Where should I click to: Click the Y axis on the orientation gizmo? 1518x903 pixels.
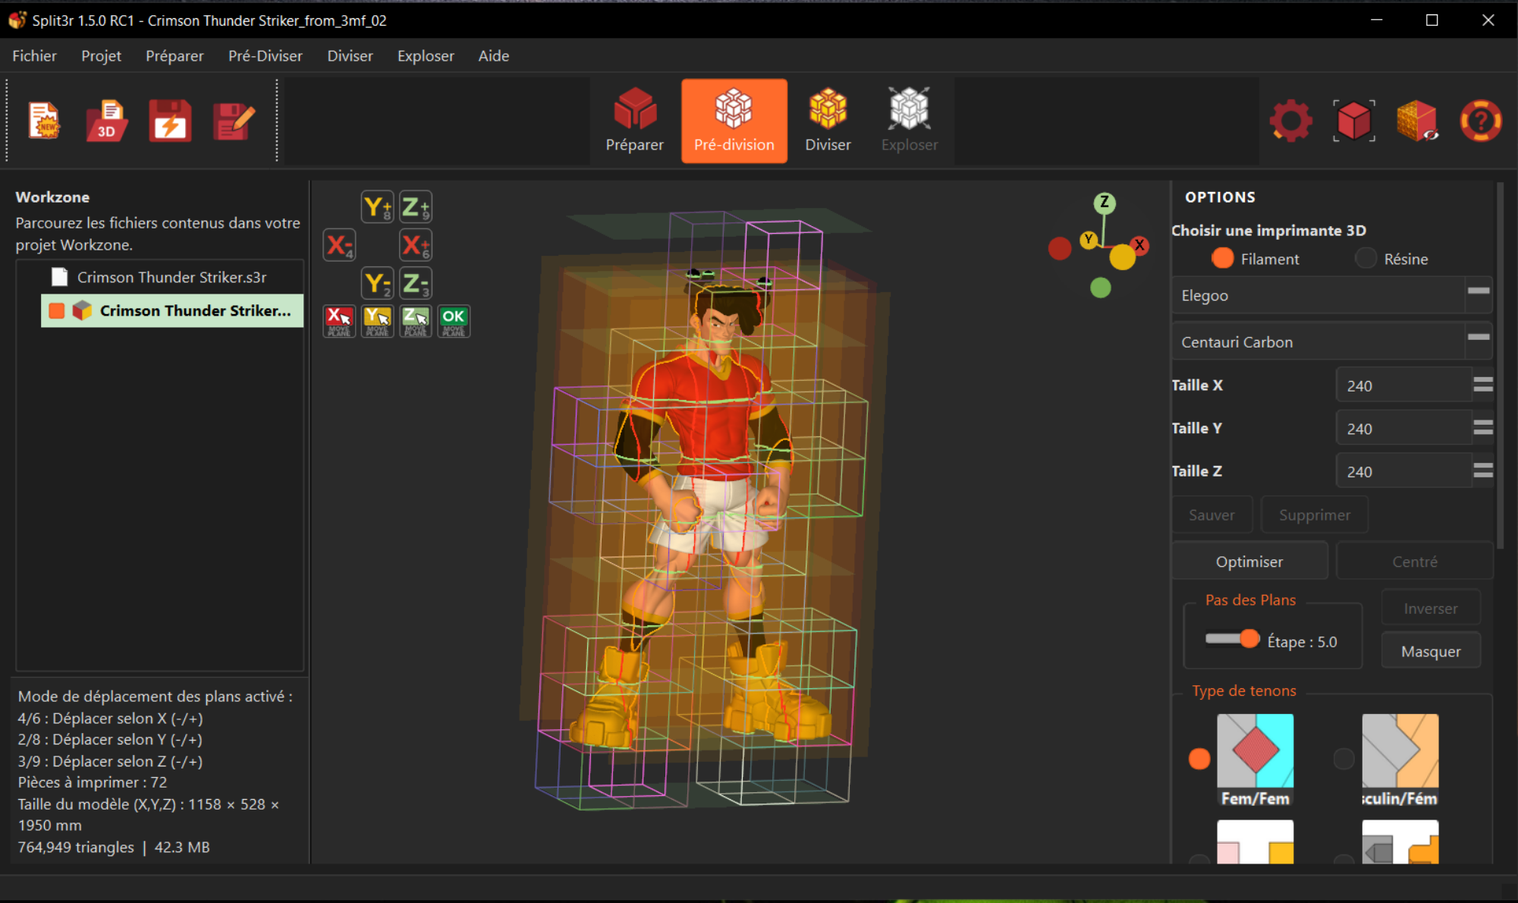pyautogui.click(x=1089, y=240)
